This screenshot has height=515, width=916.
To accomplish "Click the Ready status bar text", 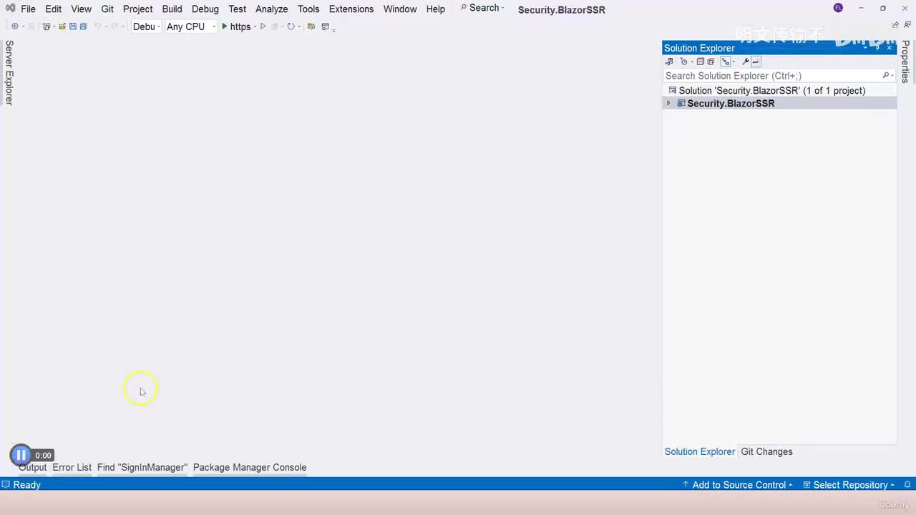I will (x=26, y=485).
